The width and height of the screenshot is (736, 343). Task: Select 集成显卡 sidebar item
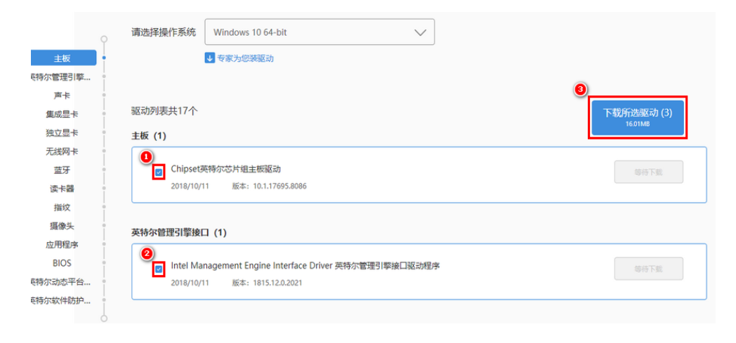tap(62, 114)
